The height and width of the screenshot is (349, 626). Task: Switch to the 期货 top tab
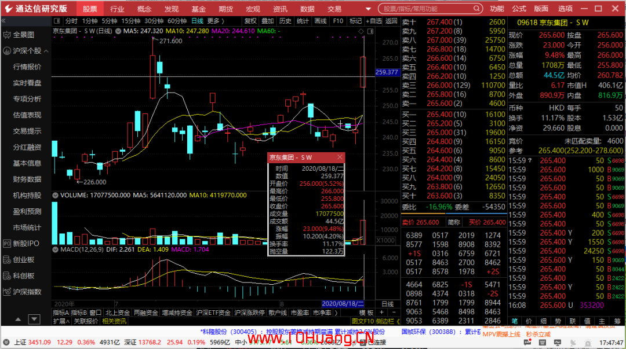[225, 9]
